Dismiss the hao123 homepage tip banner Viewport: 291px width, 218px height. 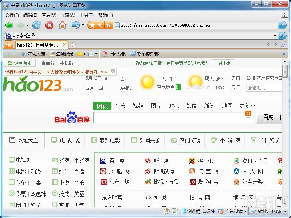[x=113, y=71]
